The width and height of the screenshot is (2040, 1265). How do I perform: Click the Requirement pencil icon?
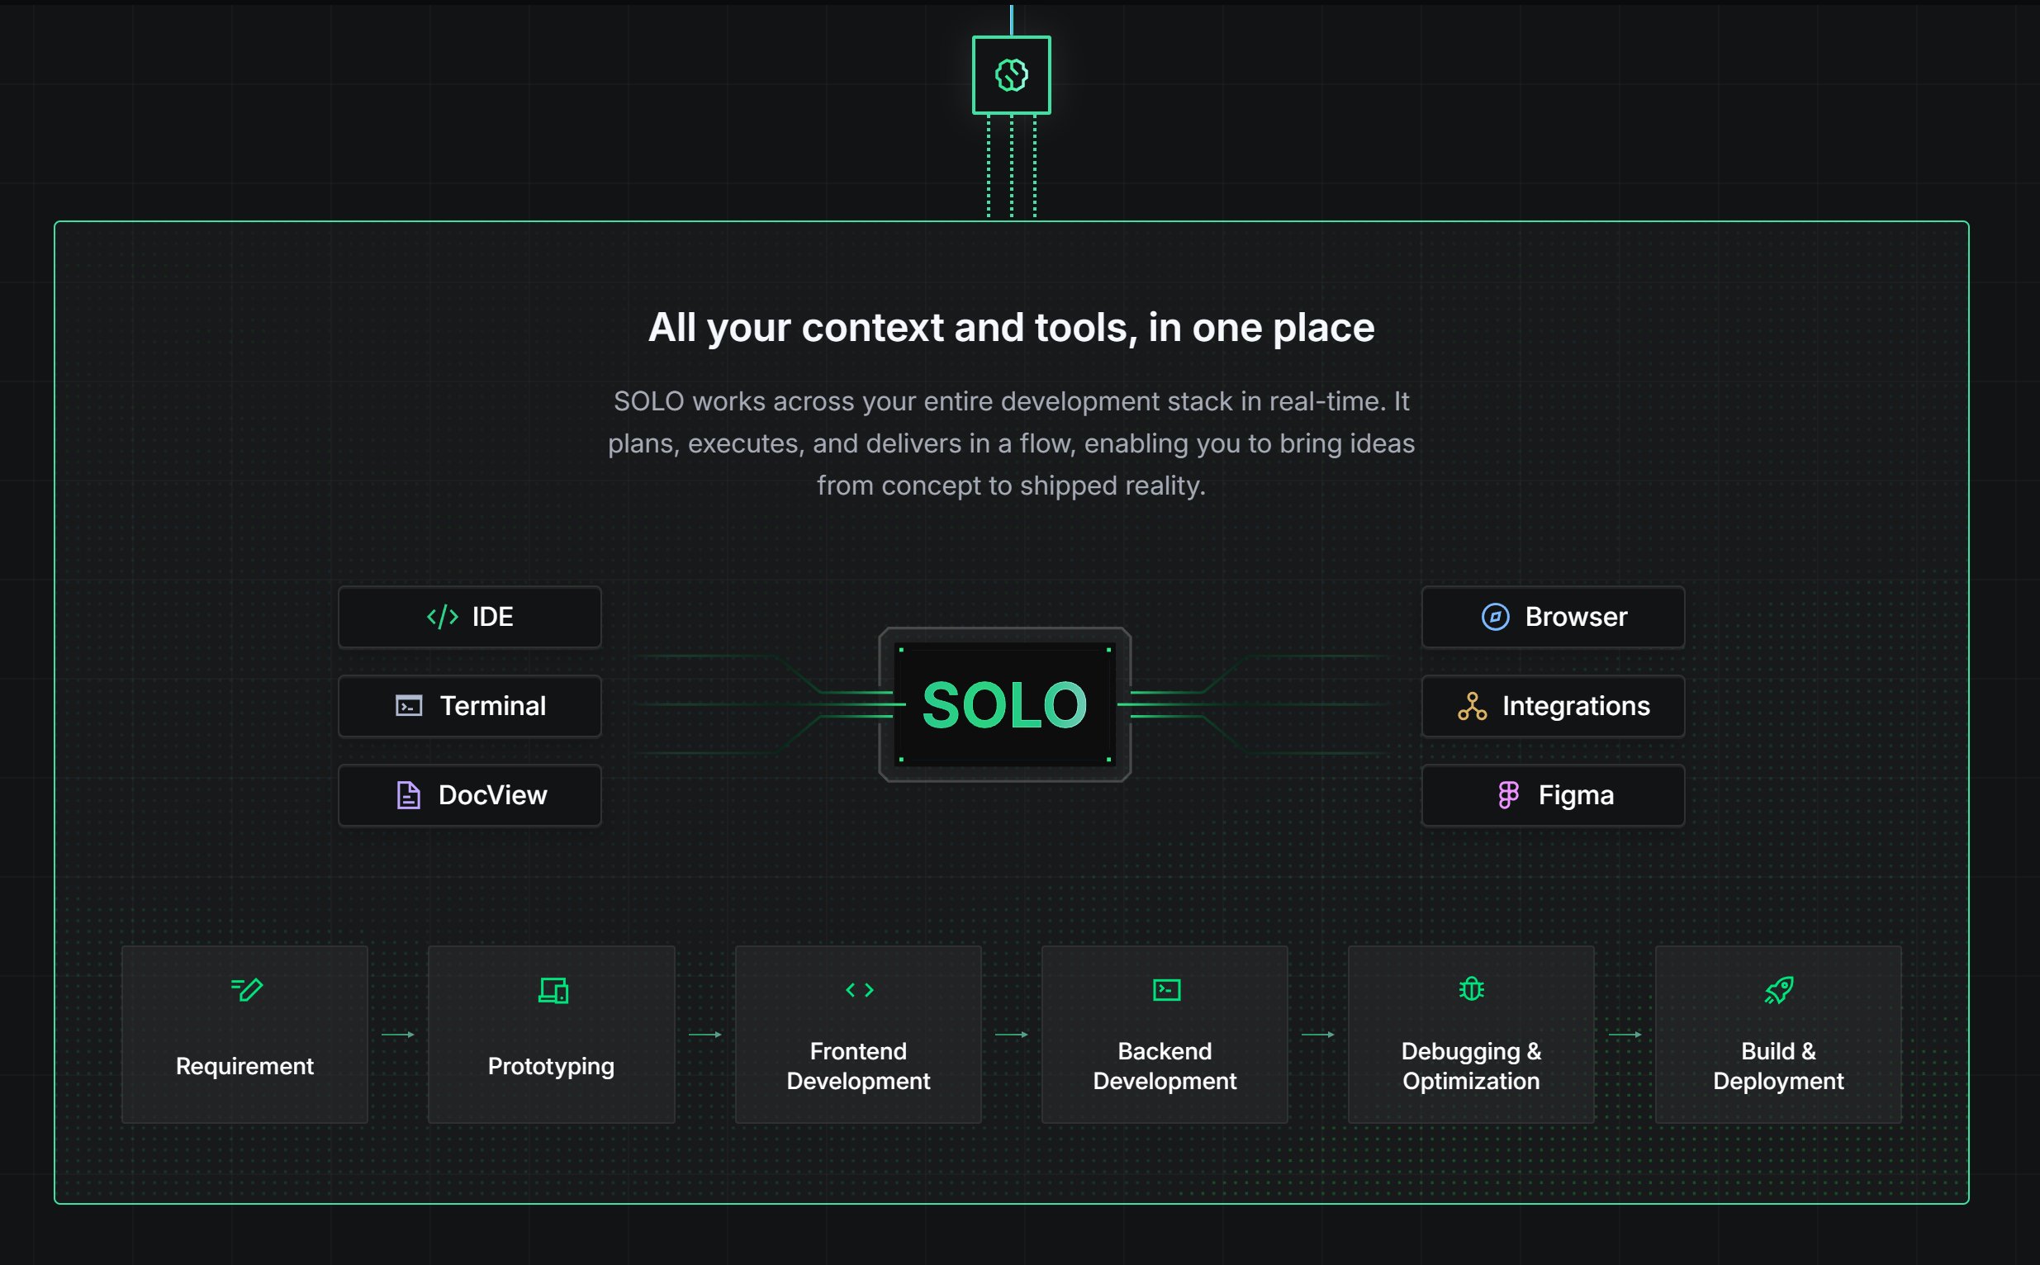[x=246, y=990]
